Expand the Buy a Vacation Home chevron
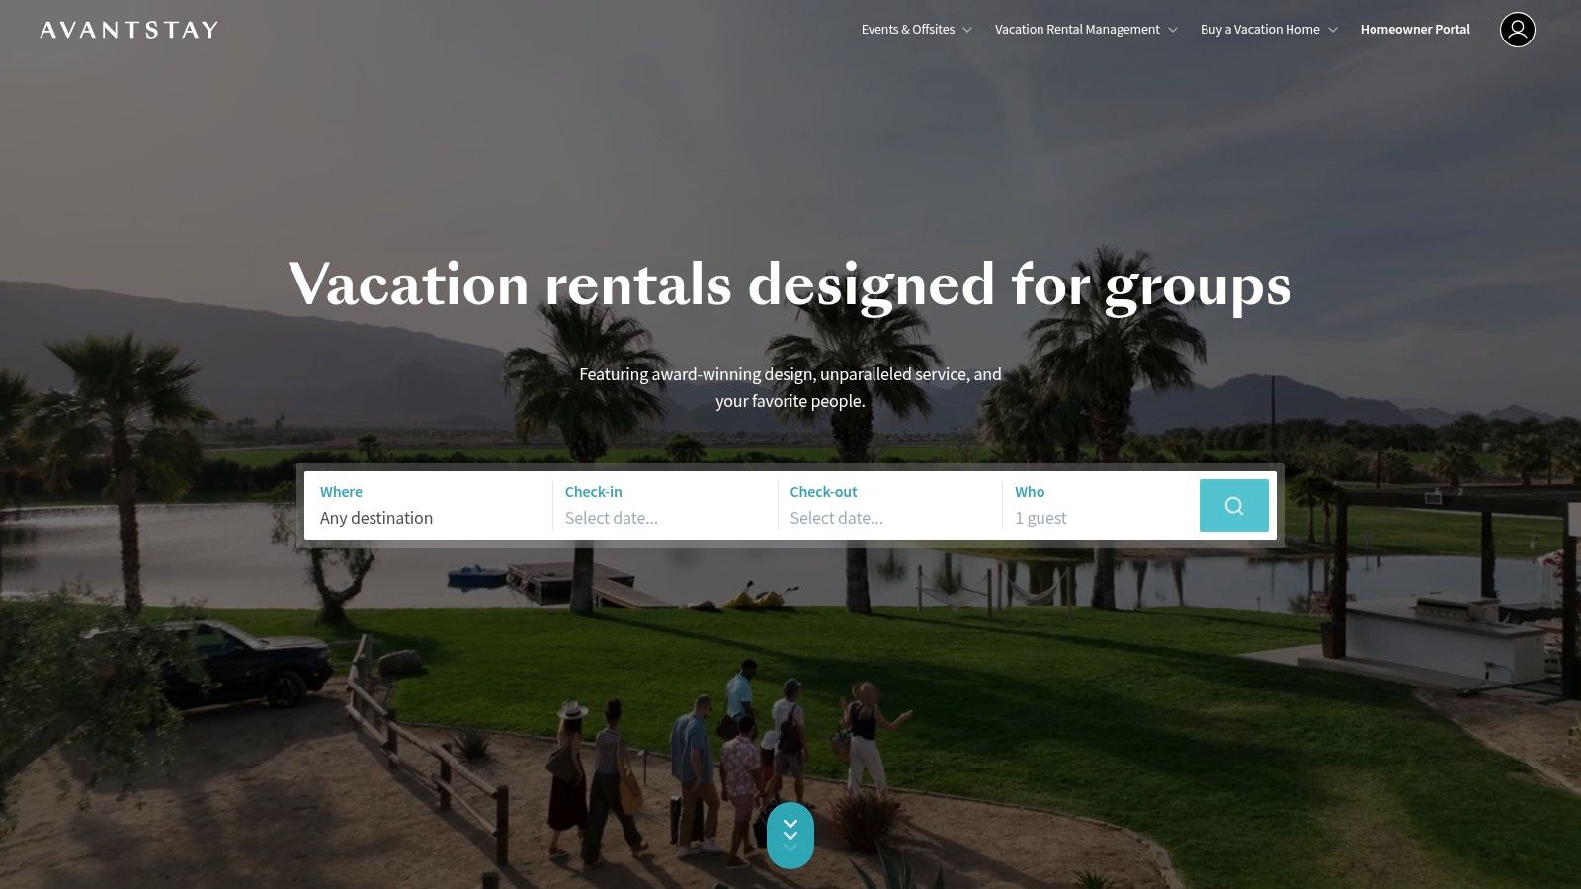This screenshot has width=1581, height=889. (x=1333, y=30)
